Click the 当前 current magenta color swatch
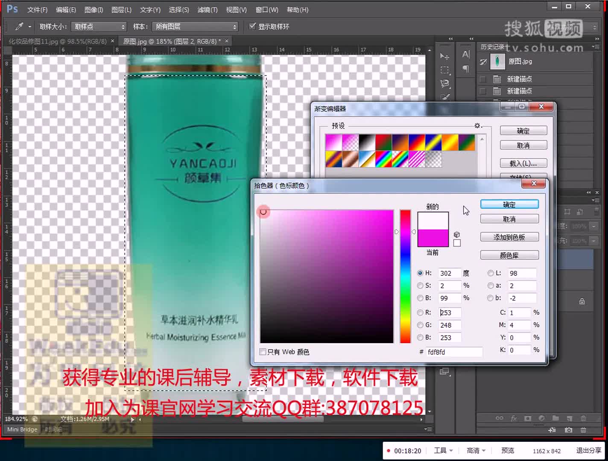 click(433, 238)
